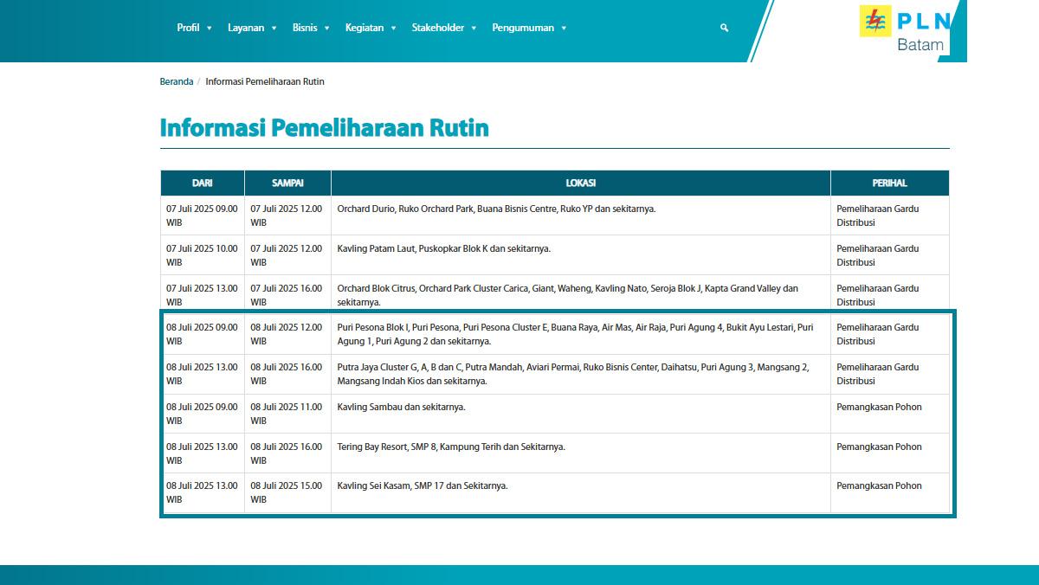Click the large Informasi Pemeliharaan Rutin page heading

(x=324, y=128)
